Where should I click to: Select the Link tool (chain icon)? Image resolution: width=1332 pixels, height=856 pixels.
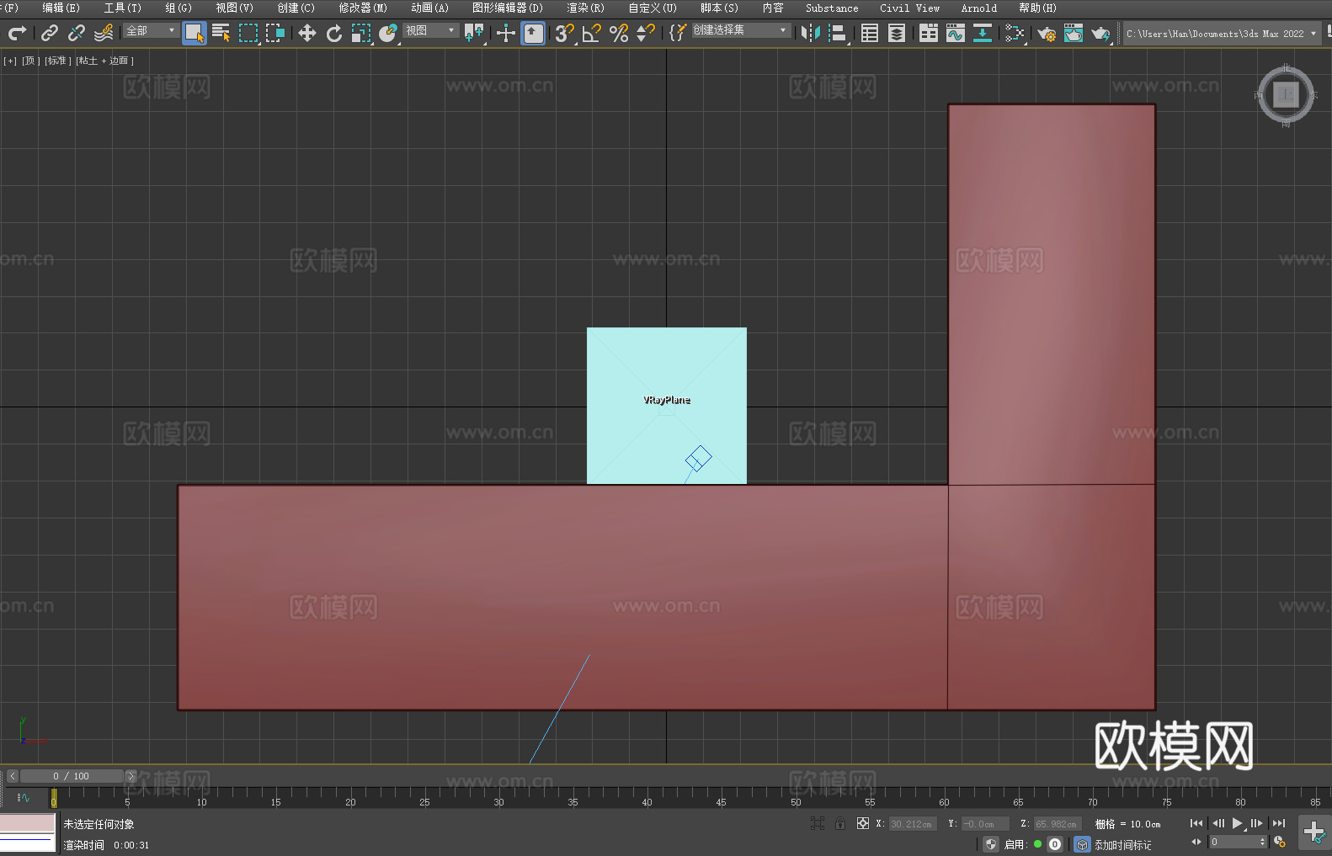(x=50, y=33)
